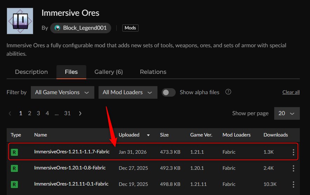Click the Uploaded sort direction arrow
310x195 pixels.
(148, 135)
